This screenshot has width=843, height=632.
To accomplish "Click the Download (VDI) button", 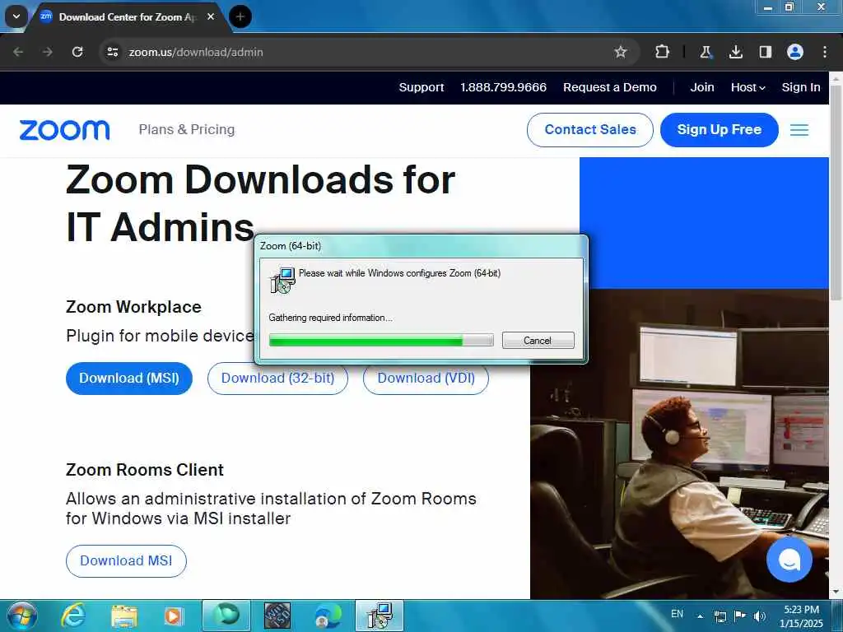I will point(426,379).
